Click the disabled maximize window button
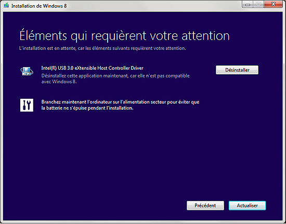Screen dimensions: 286x224 [x=258, y=5]
